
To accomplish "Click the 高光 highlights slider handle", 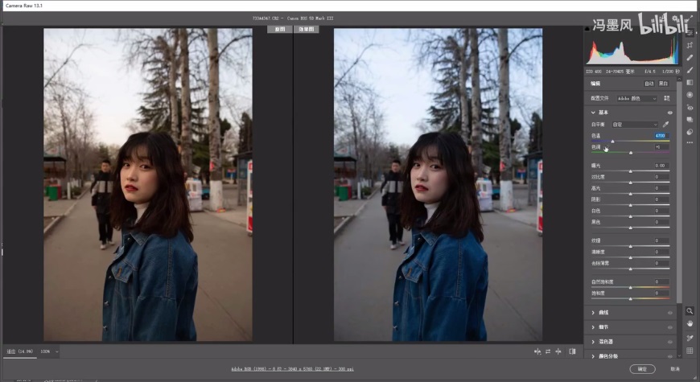I will (x=630, y=194).
